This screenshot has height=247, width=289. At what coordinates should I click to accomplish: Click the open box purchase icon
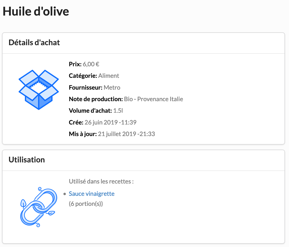click(38, 90)
